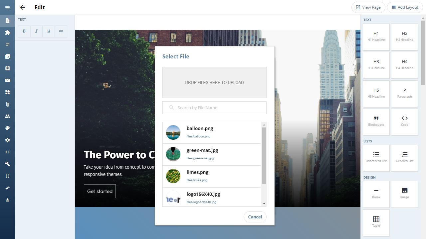Image resolution: width=426 pixels, height=239 pixels.
Task: Toggle underline text formatting
Action: click(x=49, y=31)
